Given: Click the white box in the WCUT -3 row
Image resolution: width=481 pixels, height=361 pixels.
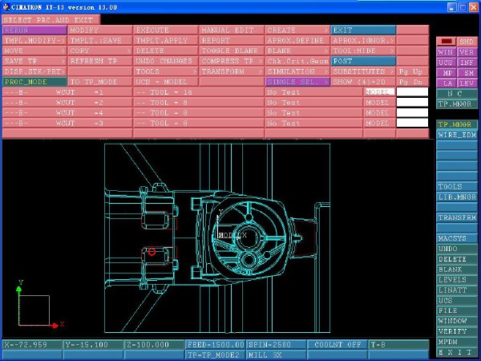Looking at the screenshot, I should click(412, 124).
